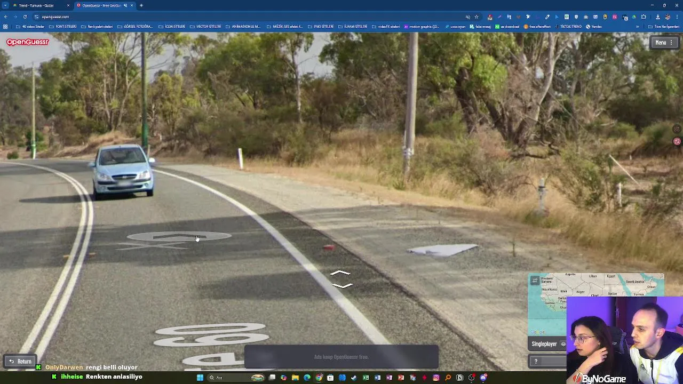Open the Renk paleti siteleri bookmark folder

(x=97, y=27)
